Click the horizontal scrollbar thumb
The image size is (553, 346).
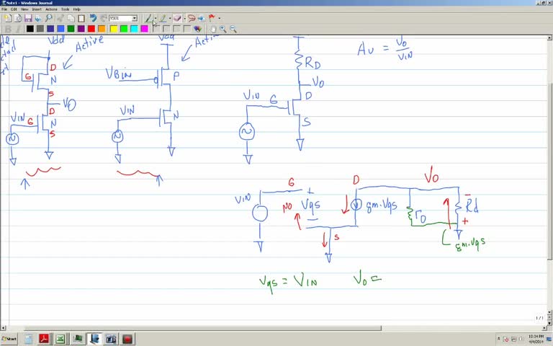pyautogui.click(x=203, y=329)
